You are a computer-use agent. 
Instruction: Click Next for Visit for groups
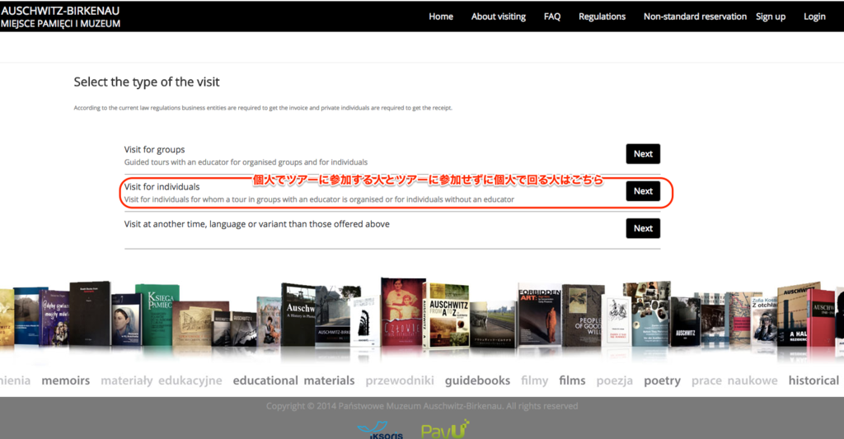tap(643, 154)
